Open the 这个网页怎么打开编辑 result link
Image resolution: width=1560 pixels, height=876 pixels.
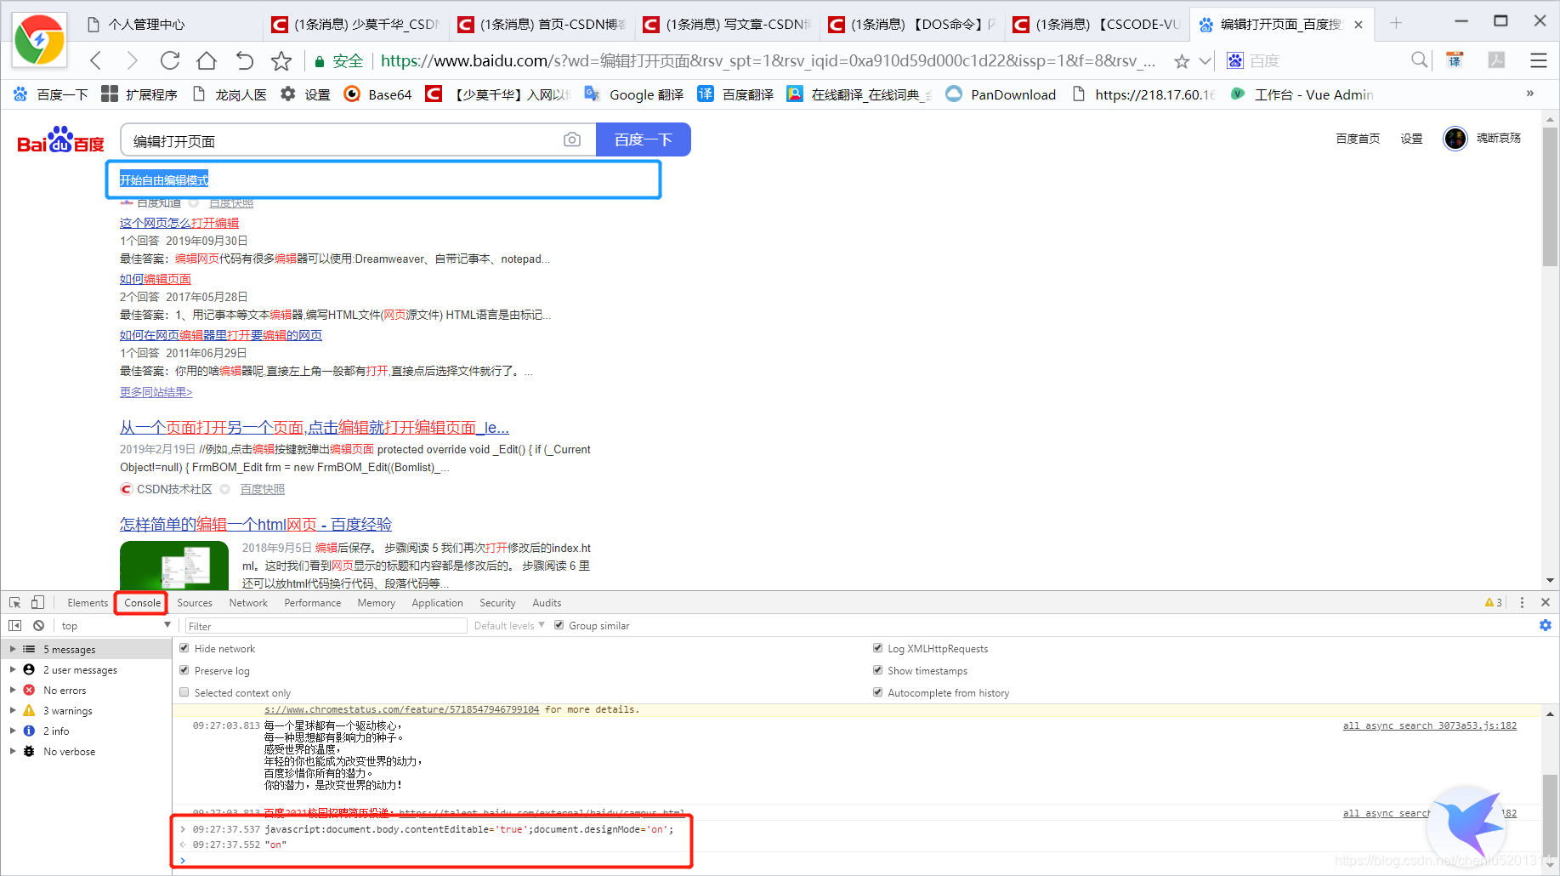pos(179,223)
